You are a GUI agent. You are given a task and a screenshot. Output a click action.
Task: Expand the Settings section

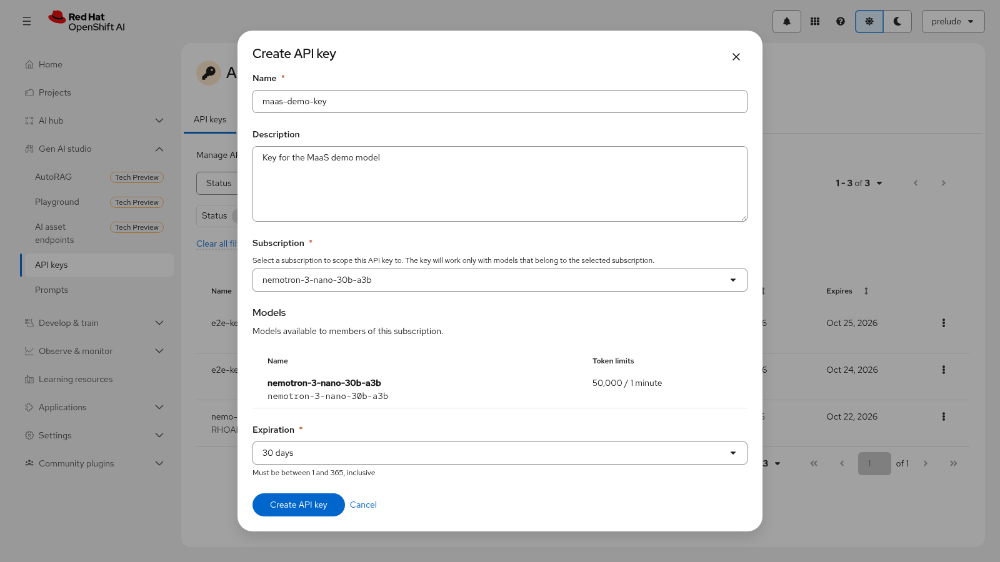[97, 435]
